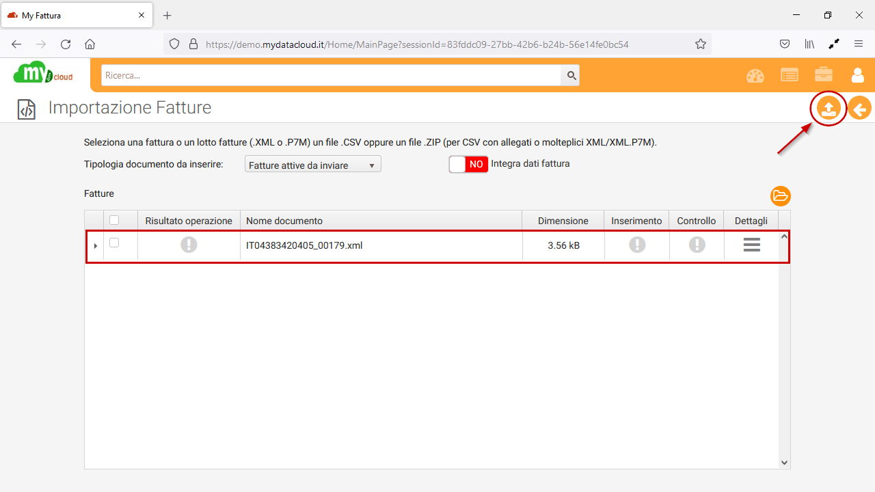The width and height of the screenshot is (875, 492).
Task: Click the My cloud logo
Action: (x=43, y=74)
